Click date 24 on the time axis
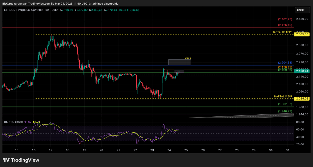This screenshot has width=313, height=167. (169, 150)
